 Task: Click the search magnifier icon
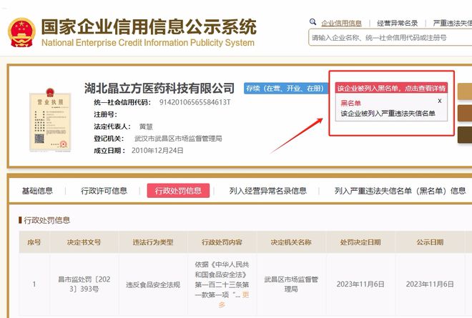313,22
